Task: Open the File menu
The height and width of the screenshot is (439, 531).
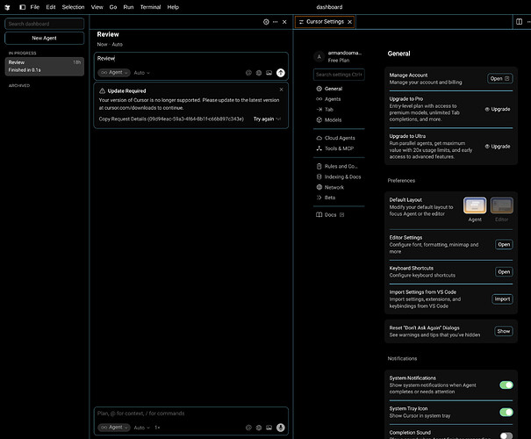Action: point(35,7)
